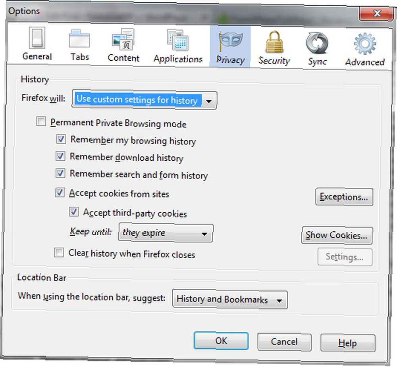Open the Applications pane icon
The height and width of the screenshot is (367, 397).
click(177, 40)
